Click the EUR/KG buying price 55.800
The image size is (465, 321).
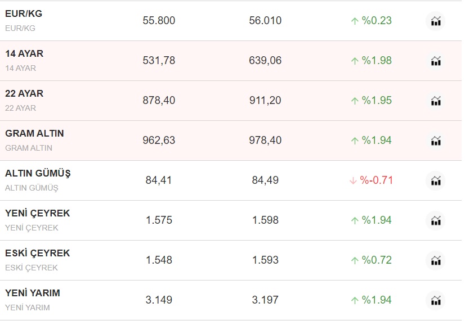pos(159,20)
